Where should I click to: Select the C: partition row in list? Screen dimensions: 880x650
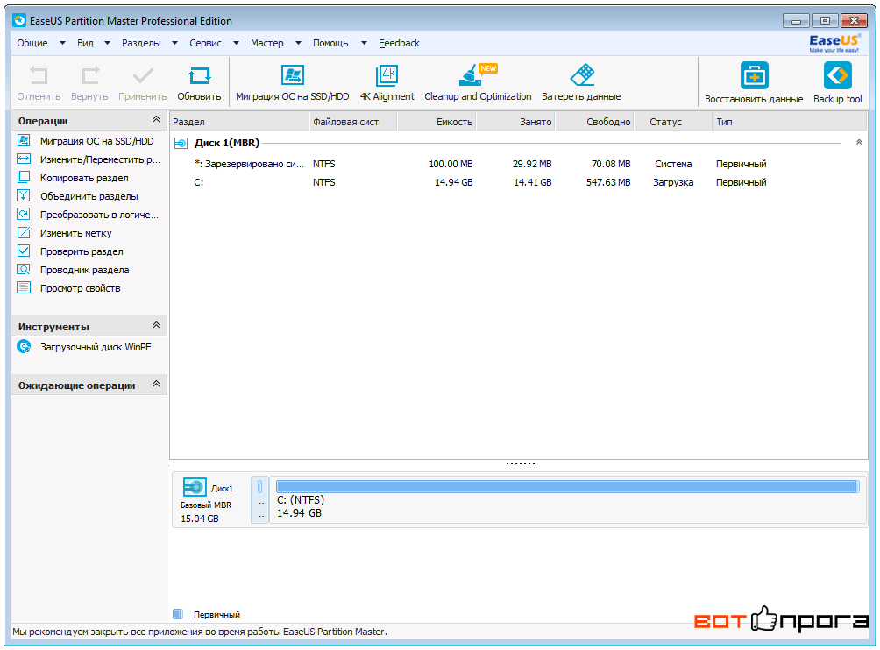coord(519,182)
